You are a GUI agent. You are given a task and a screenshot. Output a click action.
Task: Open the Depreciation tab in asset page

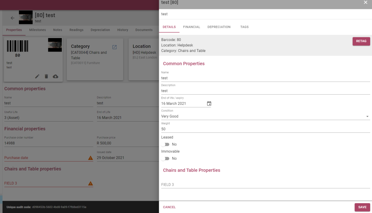tap(100, 30)
